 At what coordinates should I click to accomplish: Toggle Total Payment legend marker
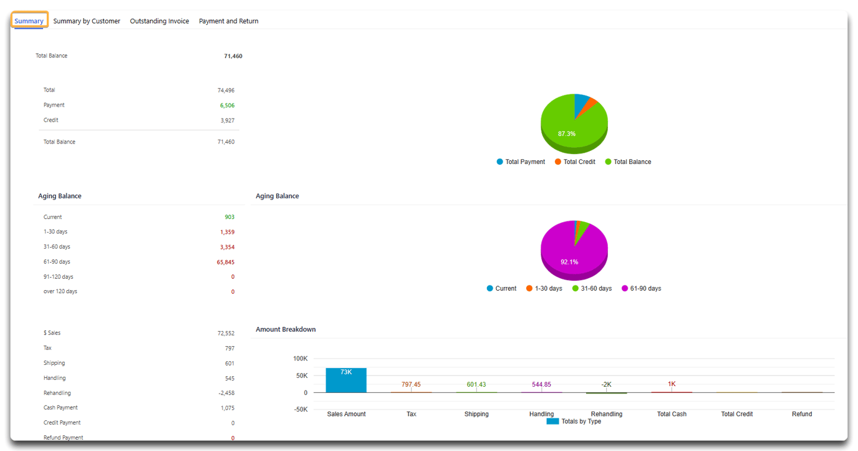[500, 162]
